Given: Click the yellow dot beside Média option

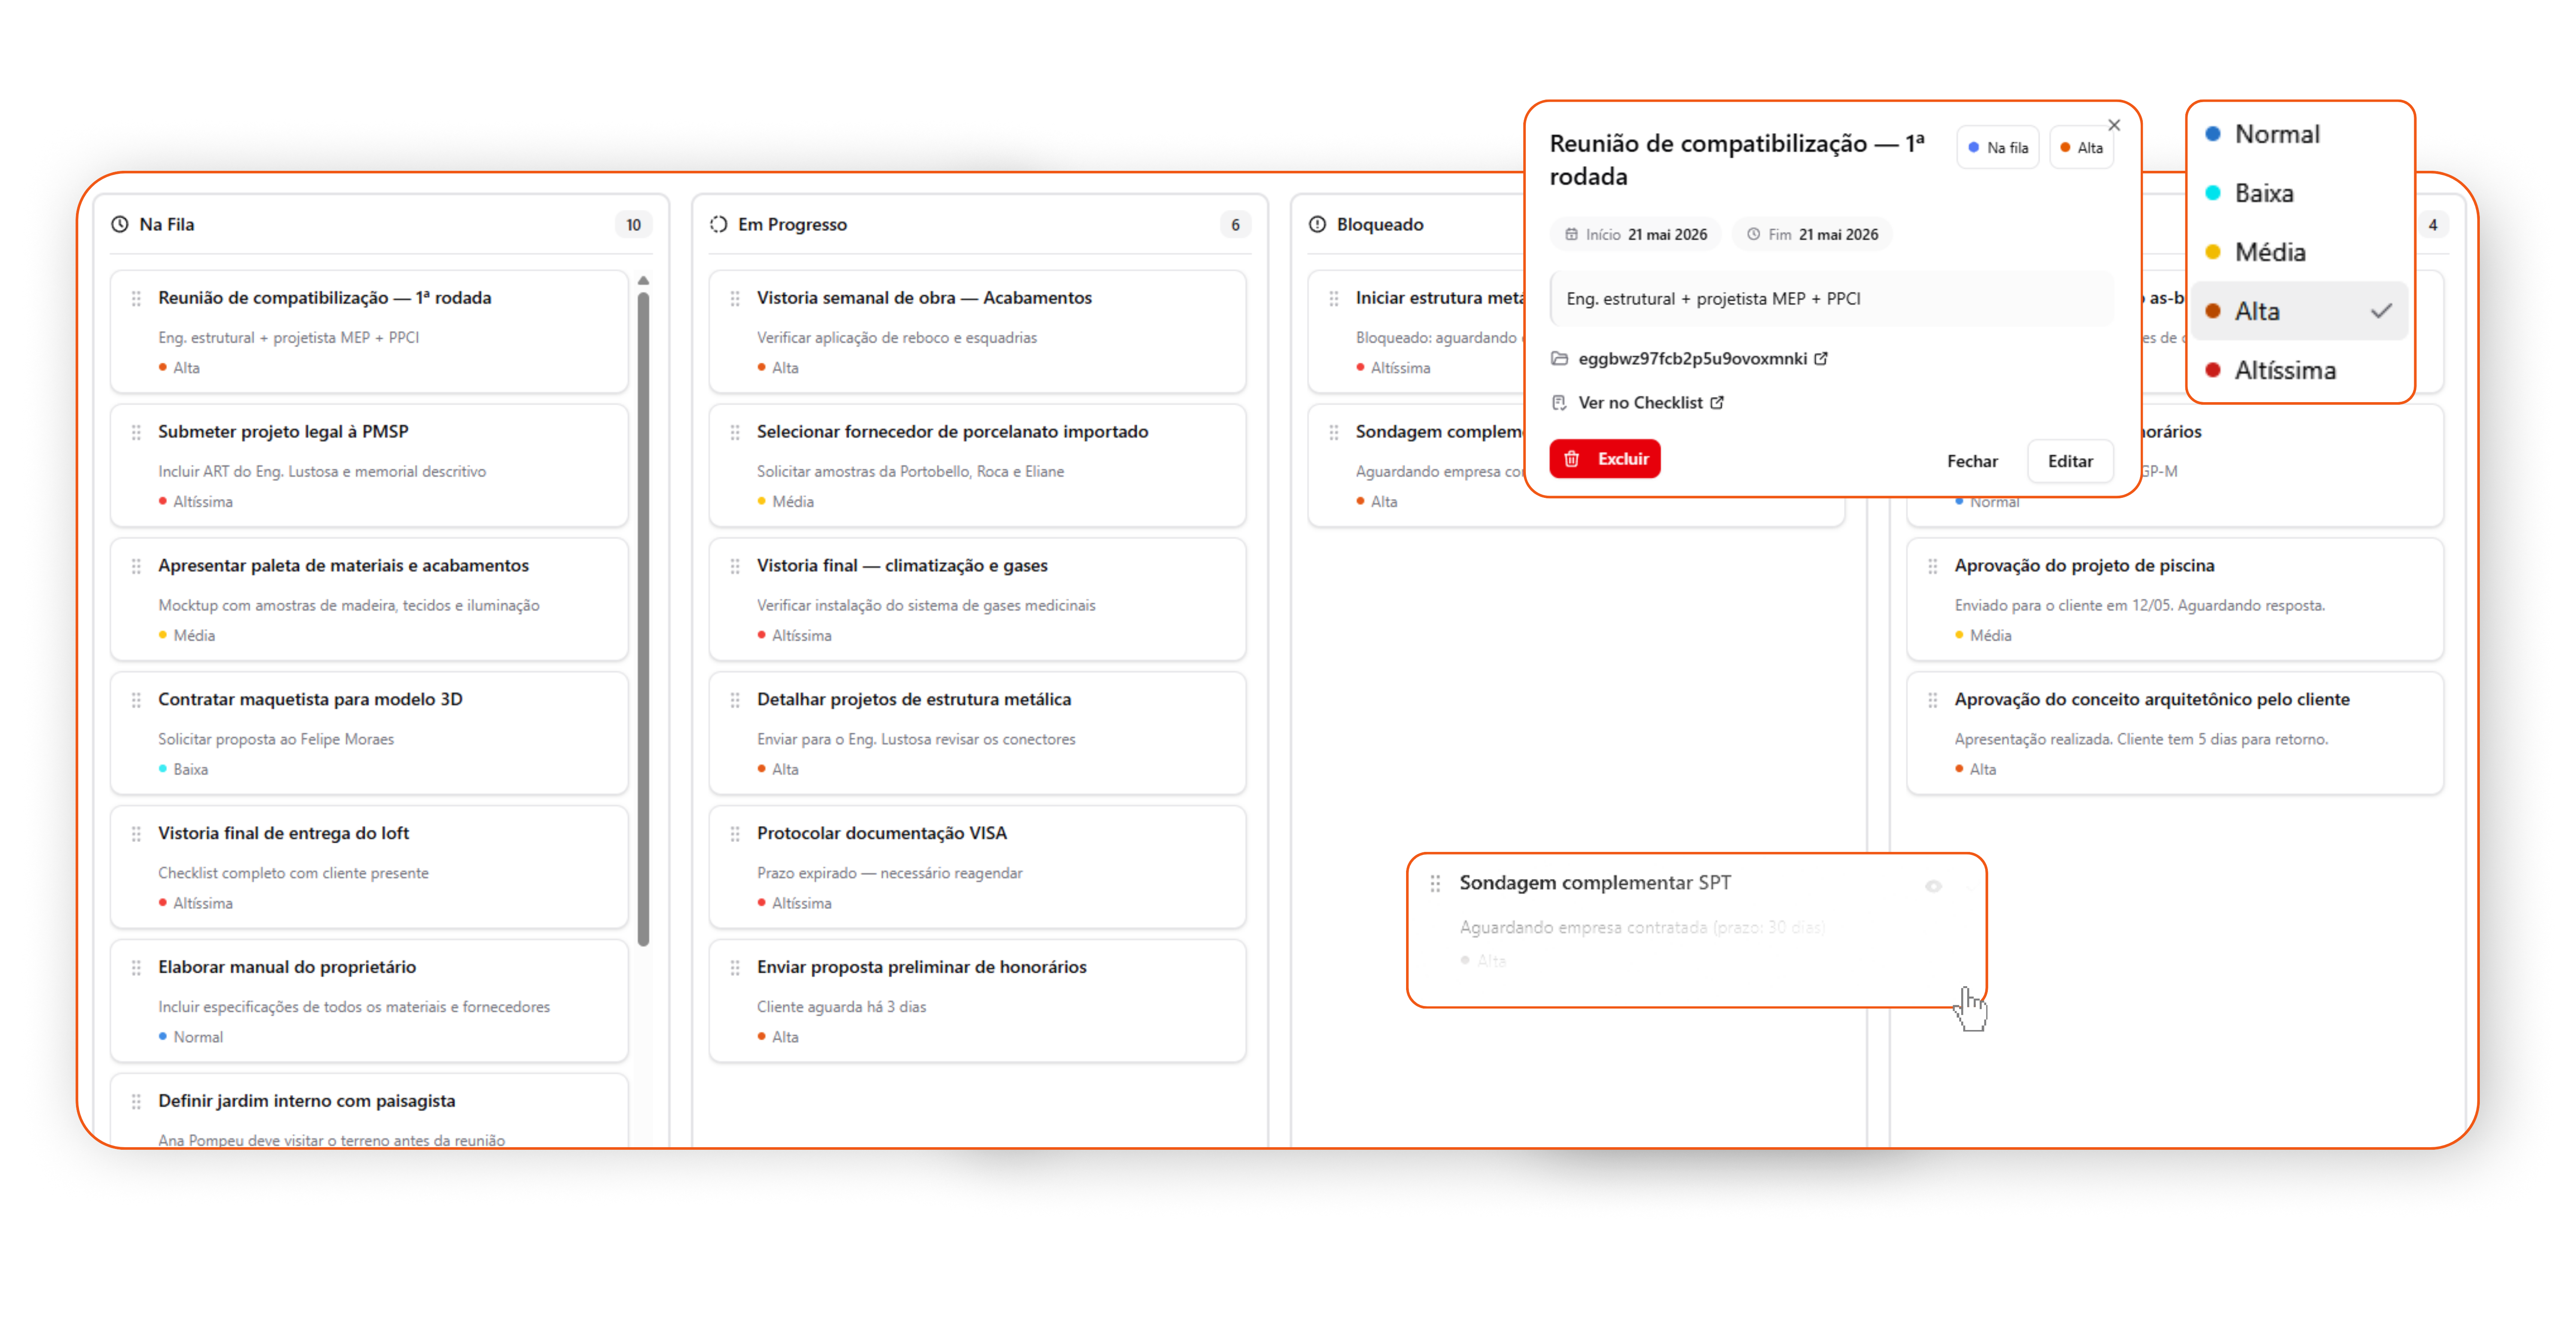Looking at the screenshot, I should point(2213,252).
